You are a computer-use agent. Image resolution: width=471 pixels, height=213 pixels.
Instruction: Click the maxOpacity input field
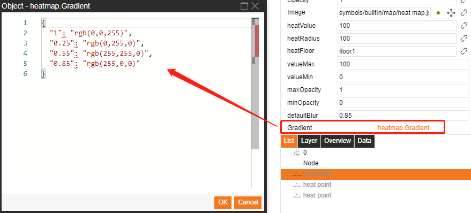click(x=403, y=90)
